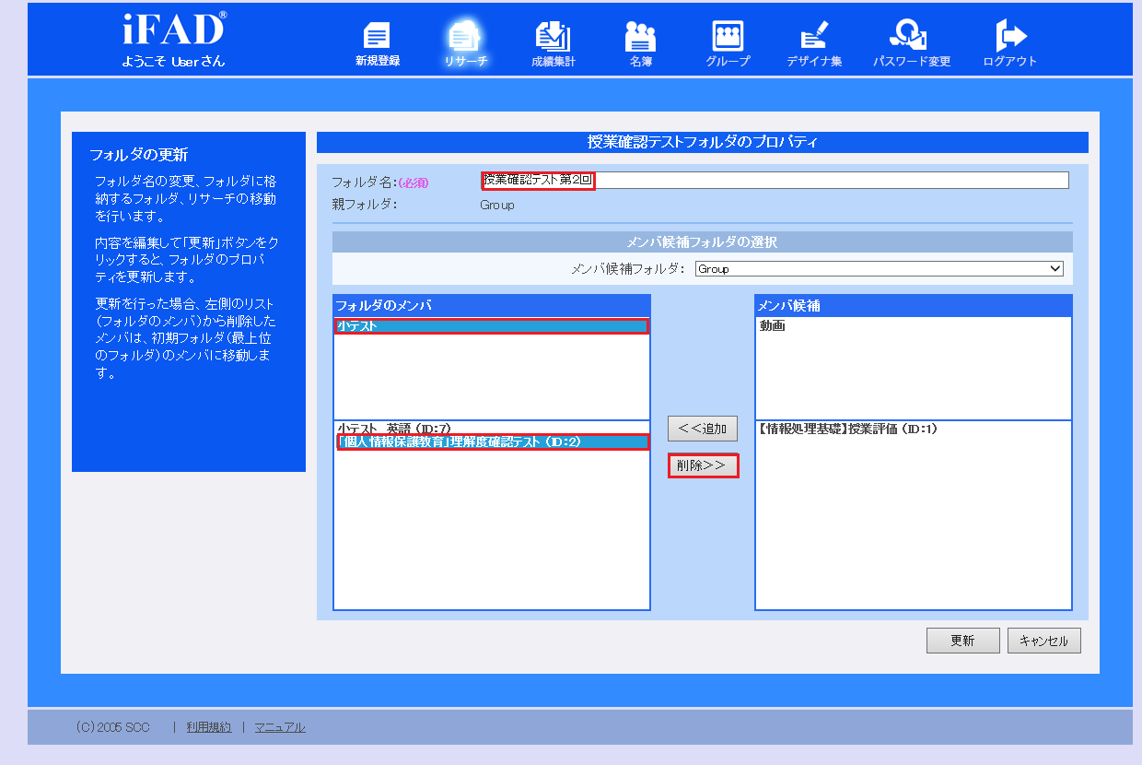The width and height of the screenshot is (1142, 765).
Task: Open the パスワード変更 navigation icon
Action: pos(912,44)
